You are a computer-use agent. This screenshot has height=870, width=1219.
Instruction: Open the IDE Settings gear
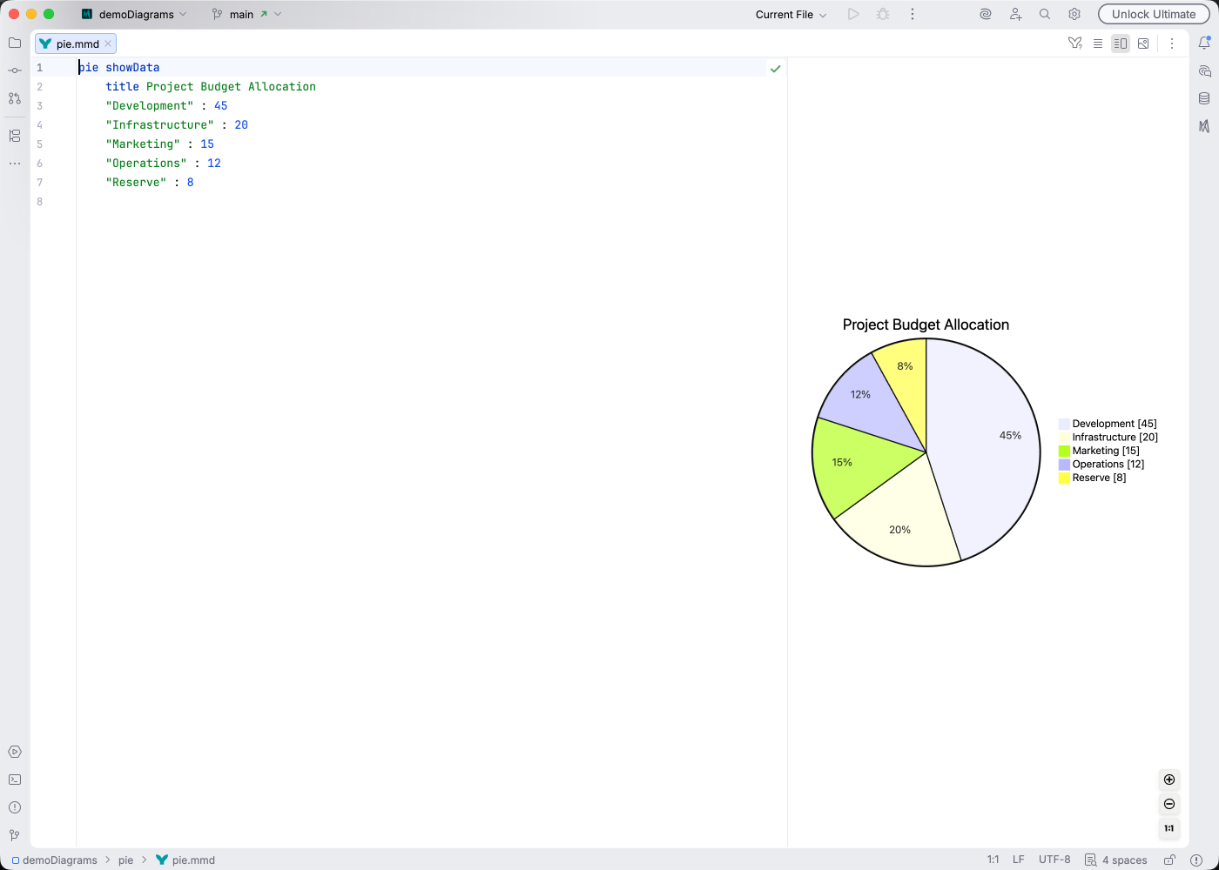tap(1074, 14)
